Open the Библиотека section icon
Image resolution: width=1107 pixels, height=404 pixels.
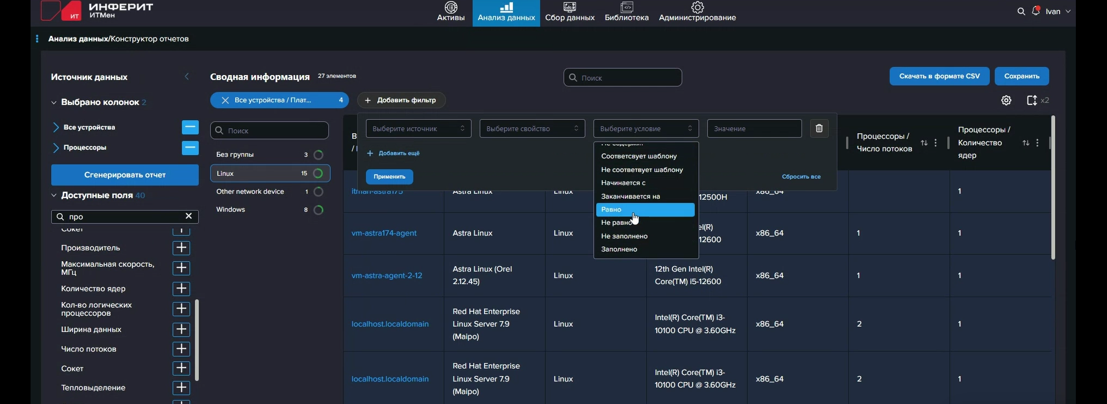[627, 7]
